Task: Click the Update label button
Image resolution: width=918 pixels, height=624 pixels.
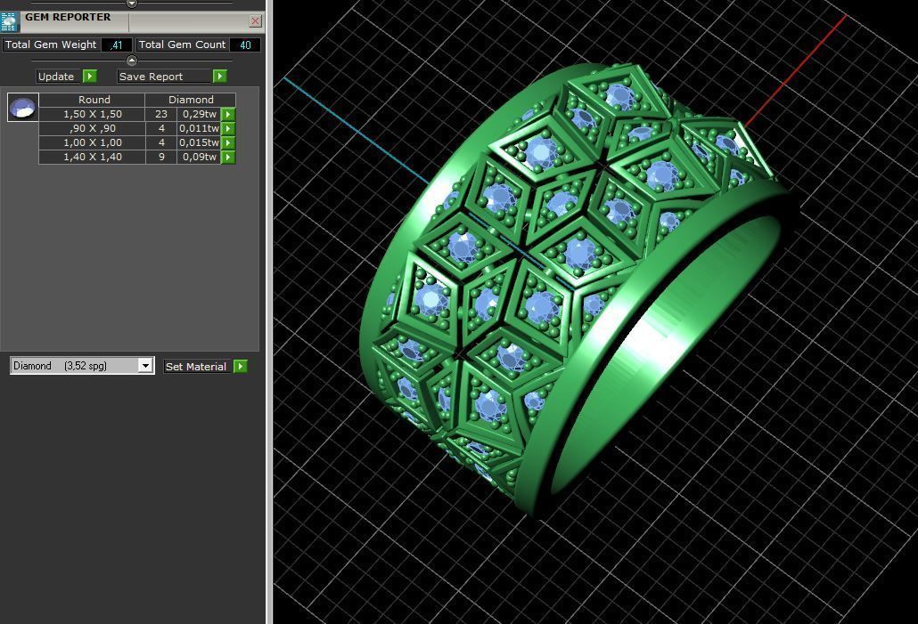Action: point(57,77)
